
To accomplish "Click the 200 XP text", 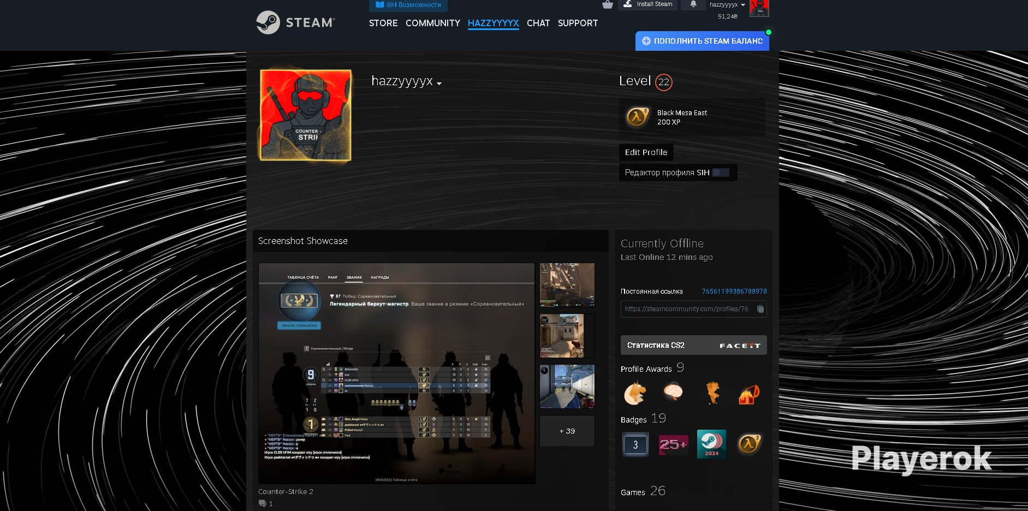I will [x=669, y=122].
